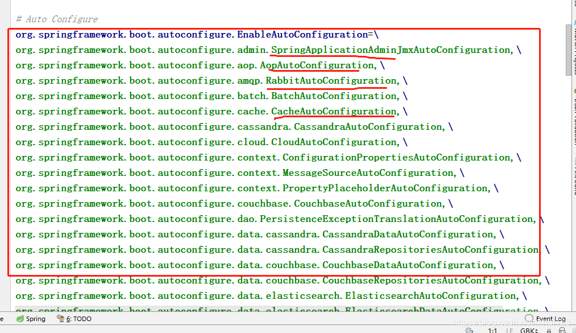The image size is (576, 333).
Task: Click the CassandraRepositoriesAutoConfiguration entry
Action: click(x=430, y=250)
